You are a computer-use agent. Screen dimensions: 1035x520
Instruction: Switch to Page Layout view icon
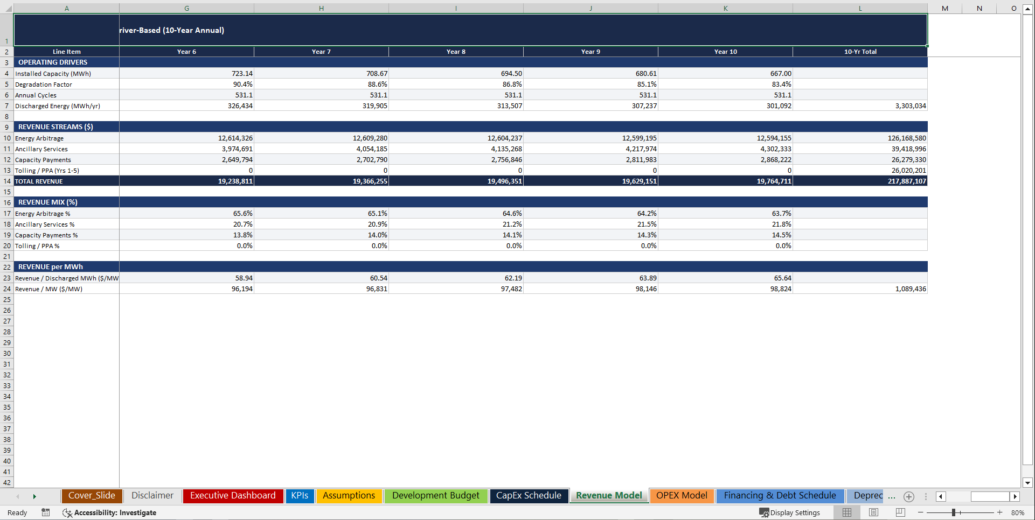pyautogui.click(x=873, y=512)
